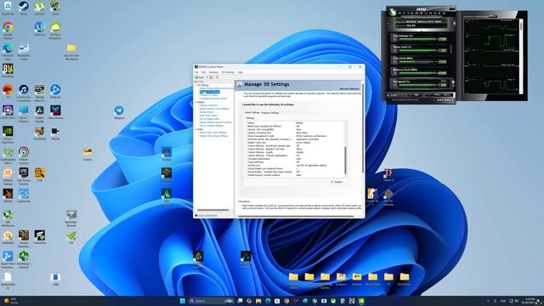This screenshot has height=306, width=544.
Task: Select the Power management mode setting row
Action: (296, 136)
